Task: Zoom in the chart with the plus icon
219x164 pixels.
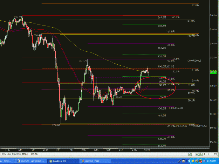Action: pos(208,154)
